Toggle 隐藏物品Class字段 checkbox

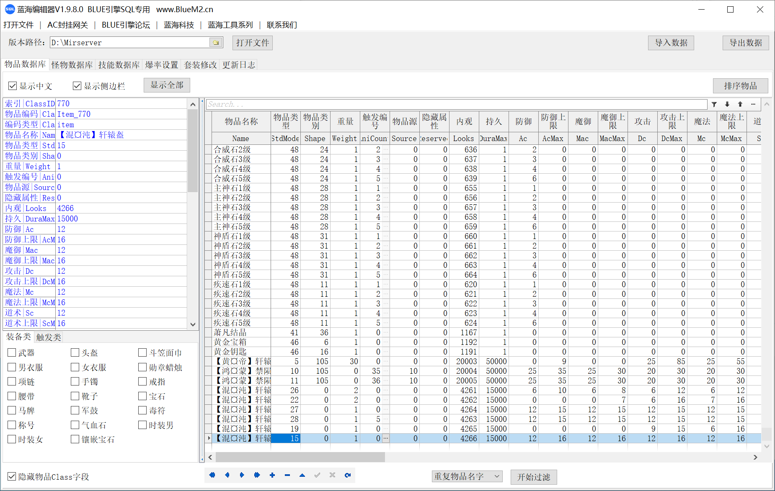click(12, 477)
